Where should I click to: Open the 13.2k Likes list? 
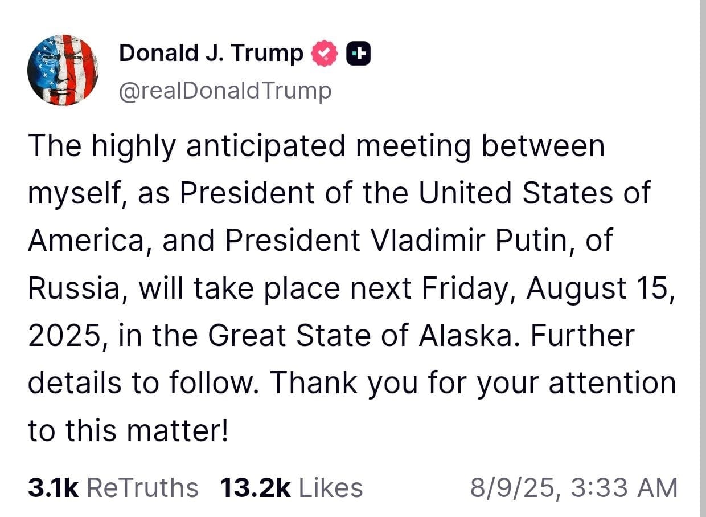click(x=291, y=488)
